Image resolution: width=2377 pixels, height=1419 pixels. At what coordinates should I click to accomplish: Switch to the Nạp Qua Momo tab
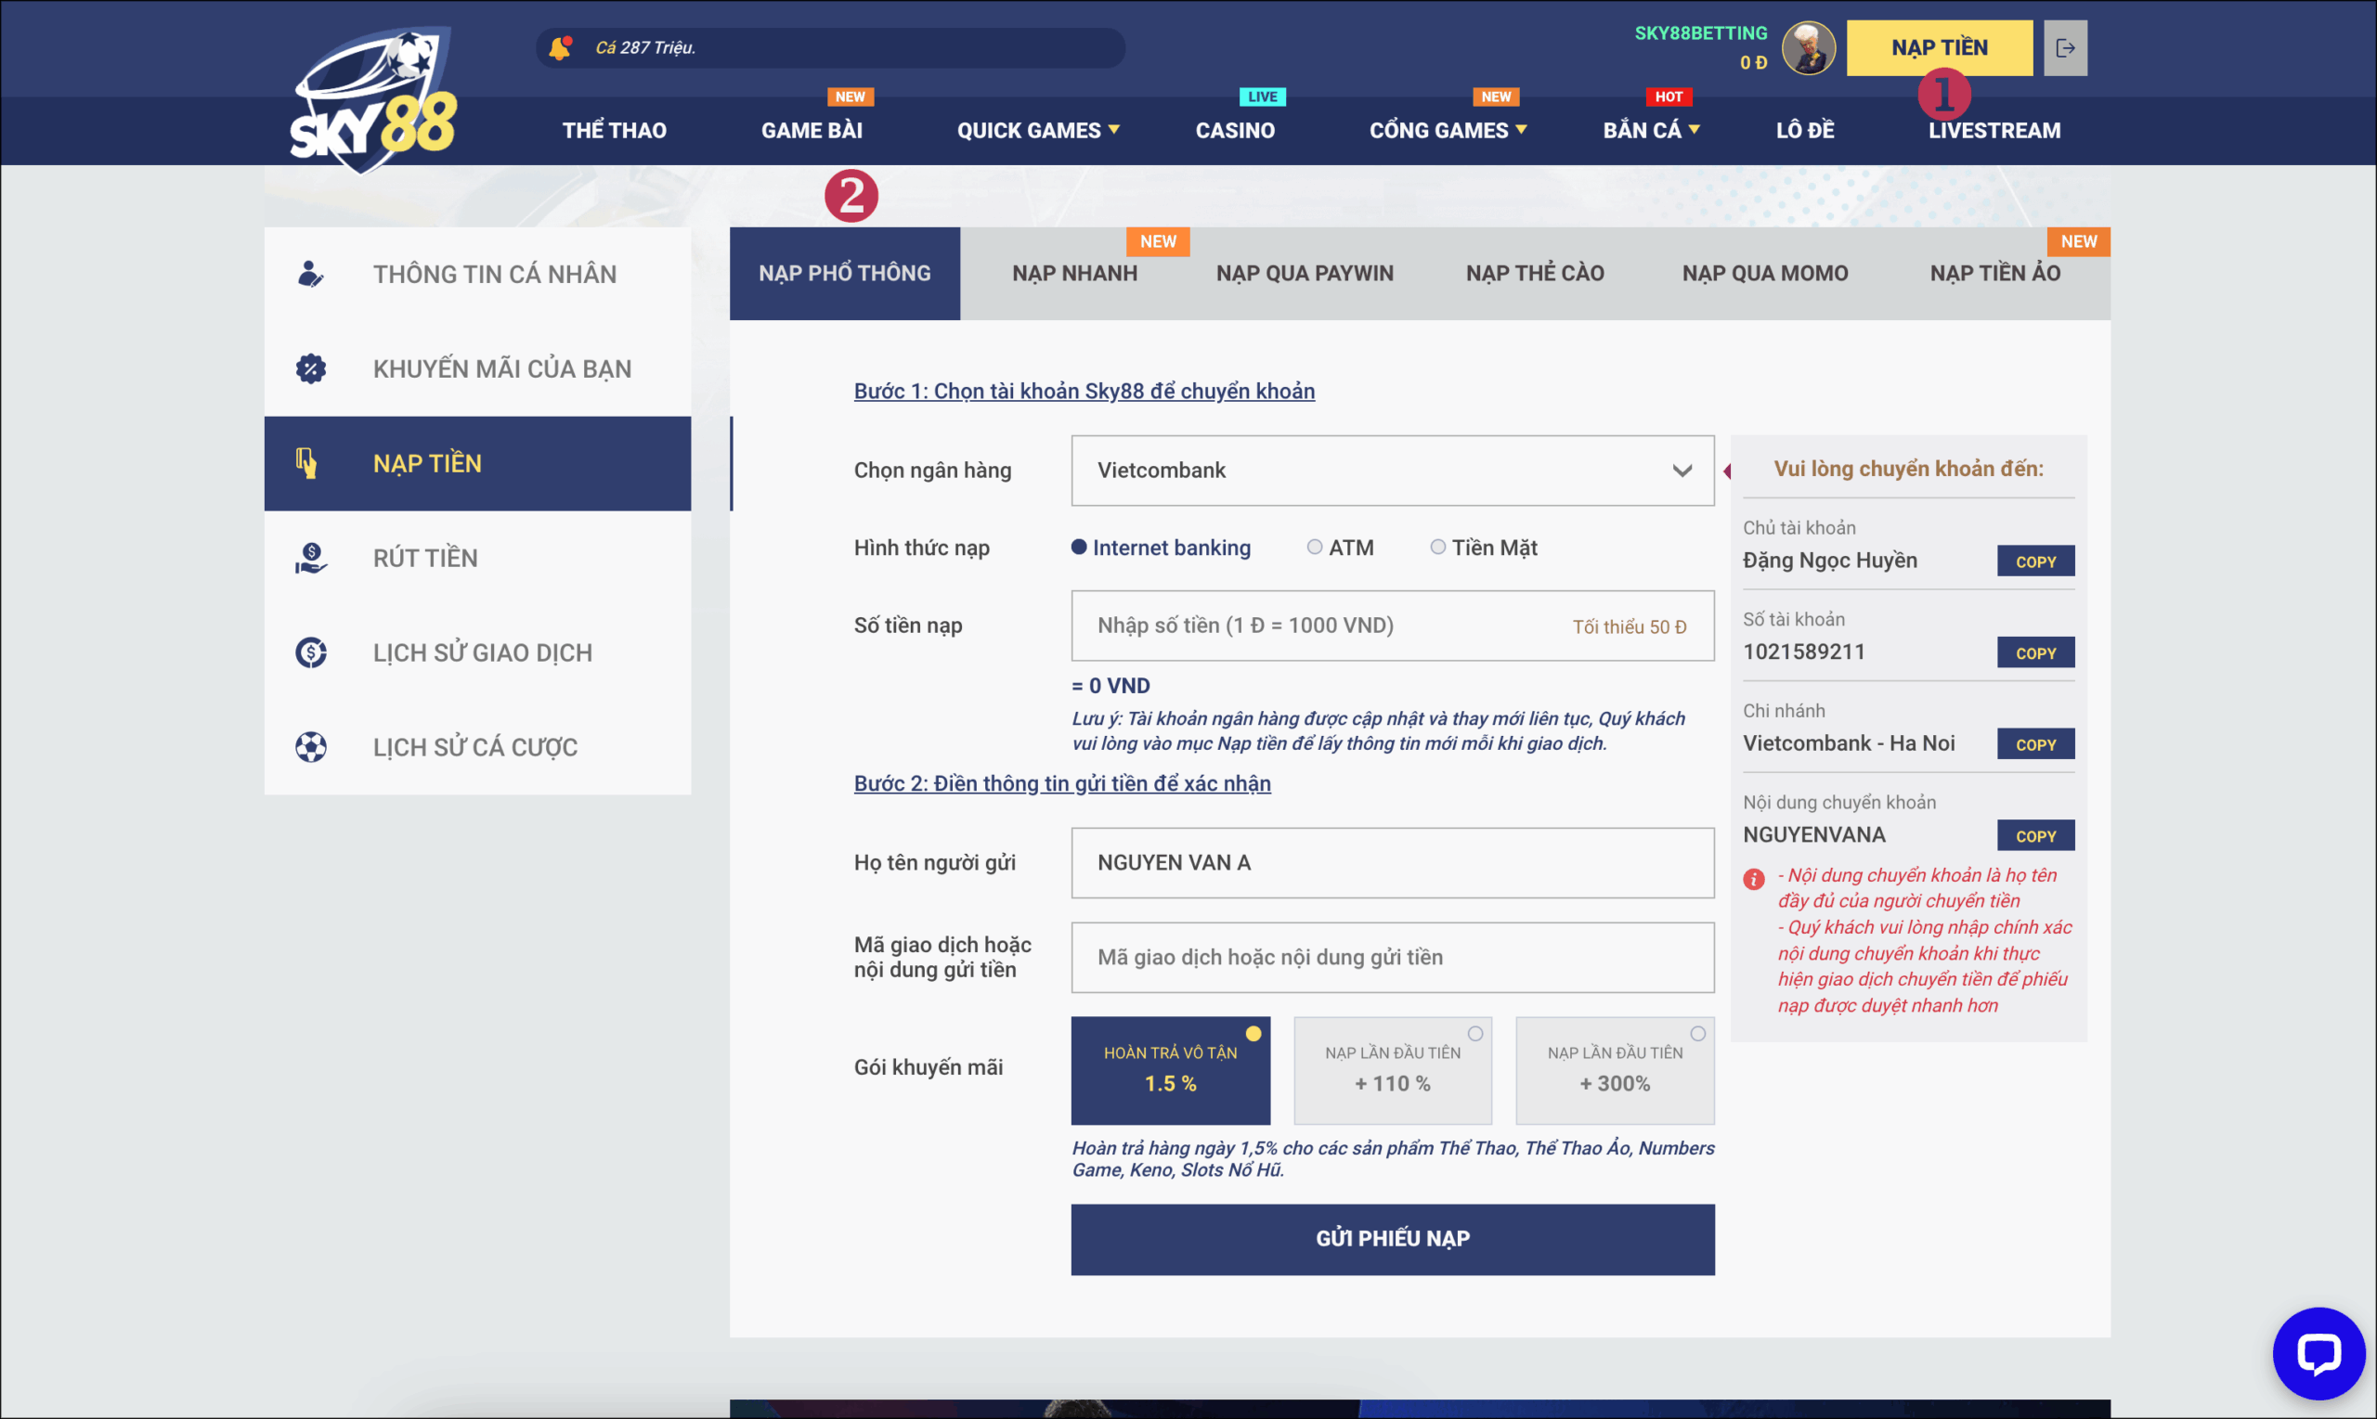click(1765, 273)
